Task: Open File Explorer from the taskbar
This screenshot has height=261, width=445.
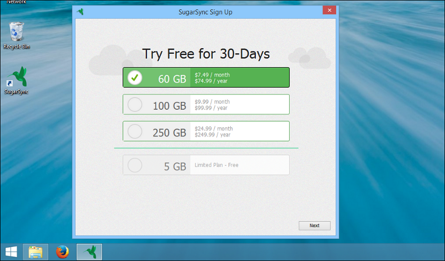Action: pos(36,252)
